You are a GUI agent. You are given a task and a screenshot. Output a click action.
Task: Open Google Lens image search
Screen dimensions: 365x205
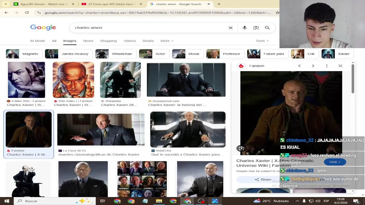(256, 28)
